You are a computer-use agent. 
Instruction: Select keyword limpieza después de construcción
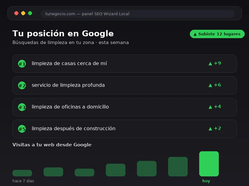[73, 128]
